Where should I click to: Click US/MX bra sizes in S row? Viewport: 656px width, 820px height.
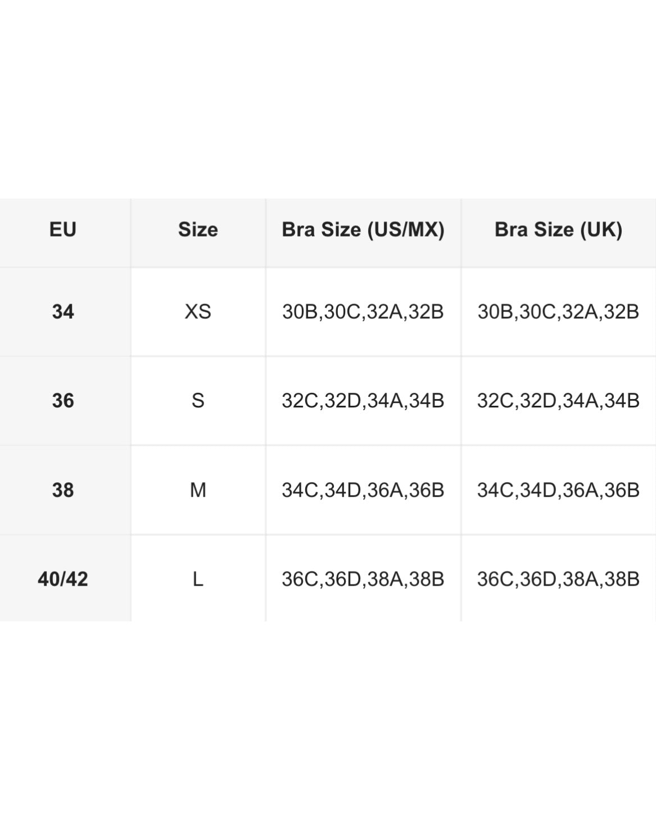(363, 401)
